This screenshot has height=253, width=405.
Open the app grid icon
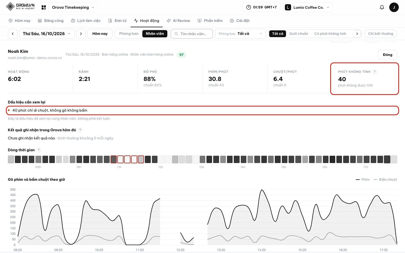pyautogui.click(x=44, y=7)
